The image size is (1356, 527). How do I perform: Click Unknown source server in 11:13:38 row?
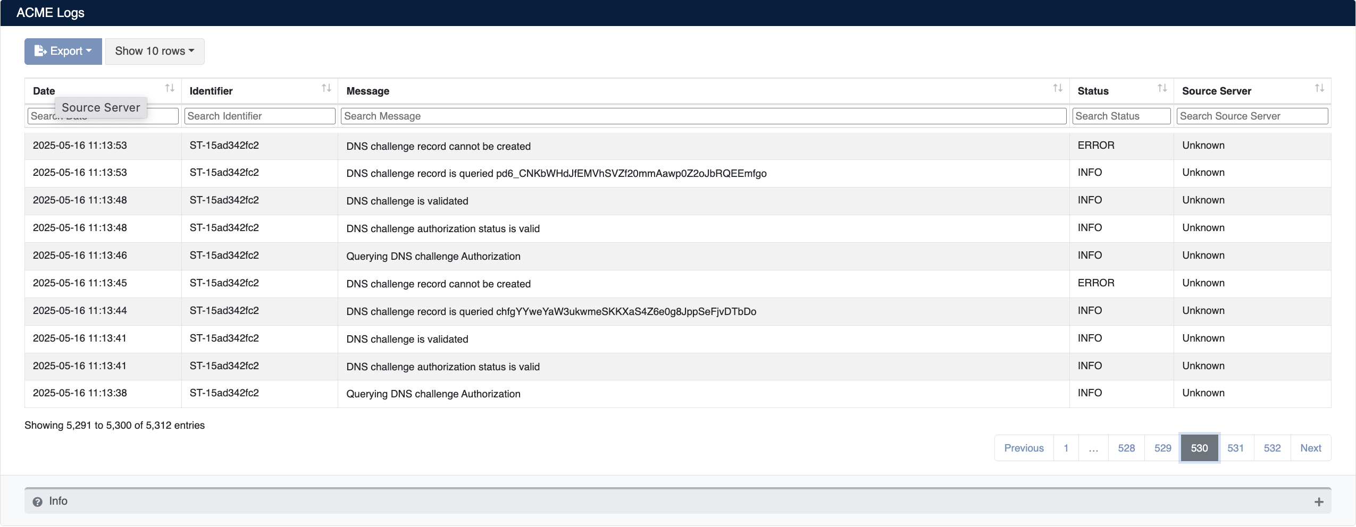click(1203, 393)
